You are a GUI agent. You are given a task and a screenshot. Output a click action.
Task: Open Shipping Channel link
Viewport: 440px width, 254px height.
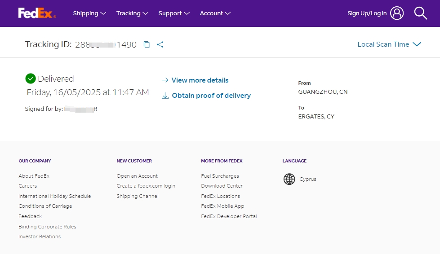coord(138,196)
